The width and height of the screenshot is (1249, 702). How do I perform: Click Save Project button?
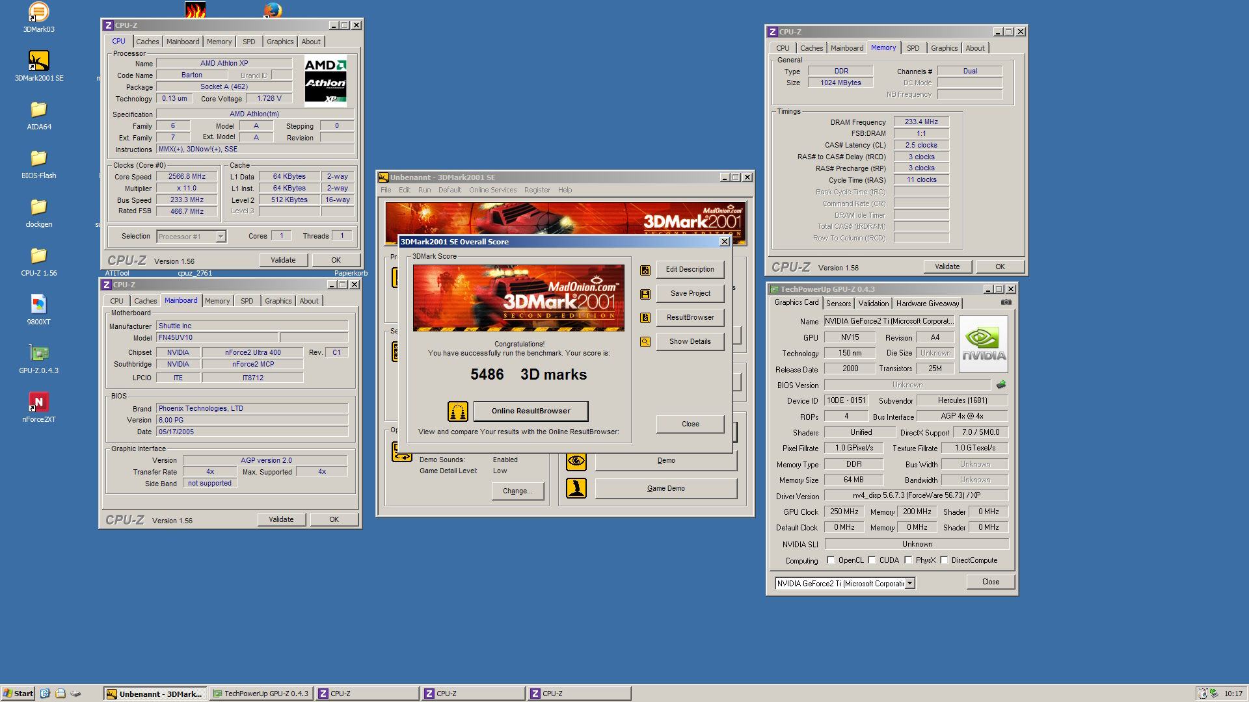690,294
